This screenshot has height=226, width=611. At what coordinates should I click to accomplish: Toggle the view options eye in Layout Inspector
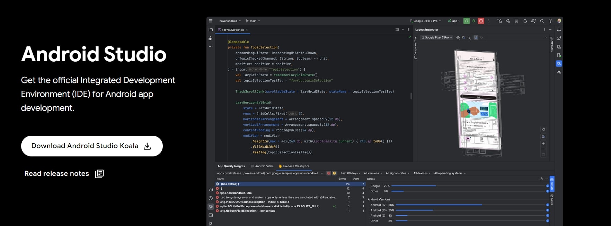coord(458,37)
